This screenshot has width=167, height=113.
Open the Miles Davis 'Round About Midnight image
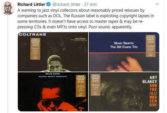53,92
